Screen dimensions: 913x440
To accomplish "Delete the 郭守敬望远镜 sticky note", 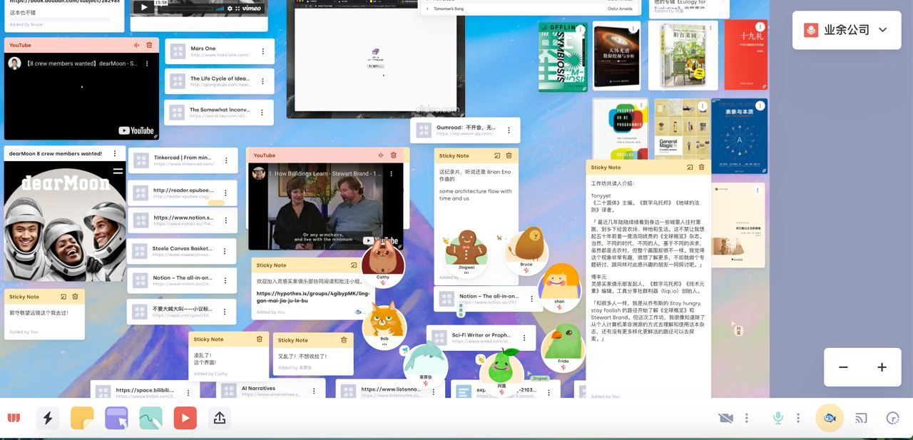I will coord(75,297).
